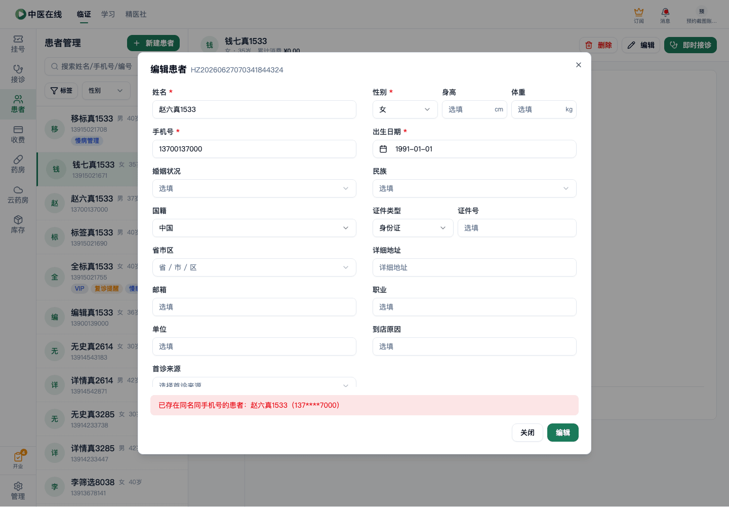Open 库存 in left sidebar
729x507 pixels.
coord(18,225)
